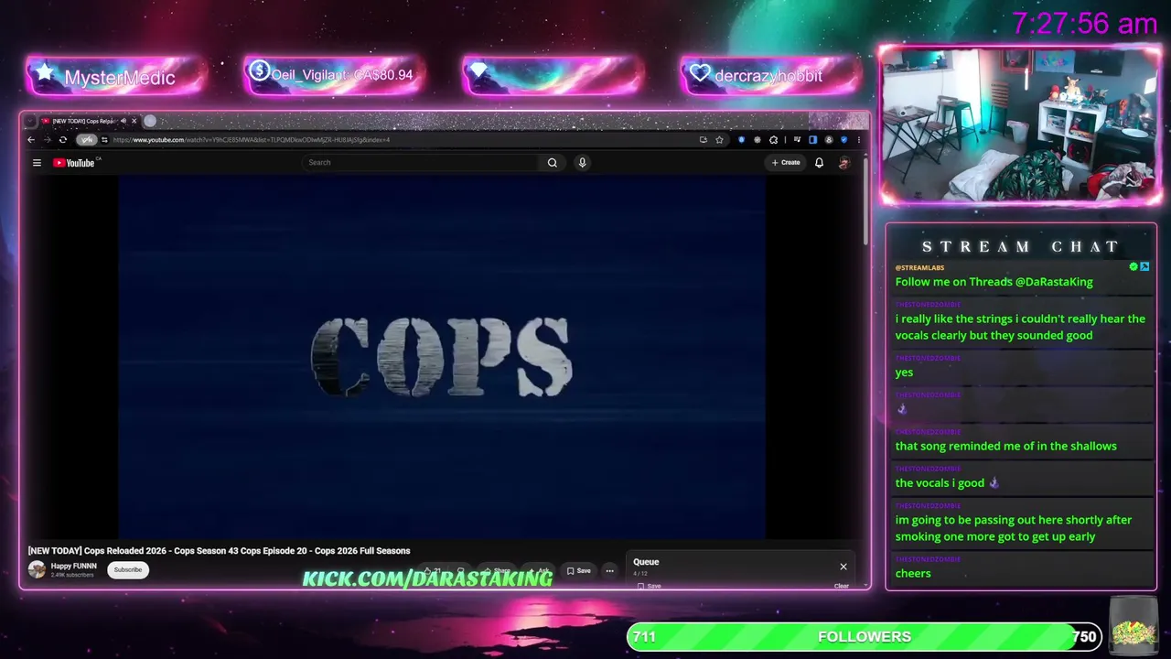The height and width of the screenshot is (659, 1171).
Task: Open the Happy FUNNN channel name link
Action: tap(73, 566)
